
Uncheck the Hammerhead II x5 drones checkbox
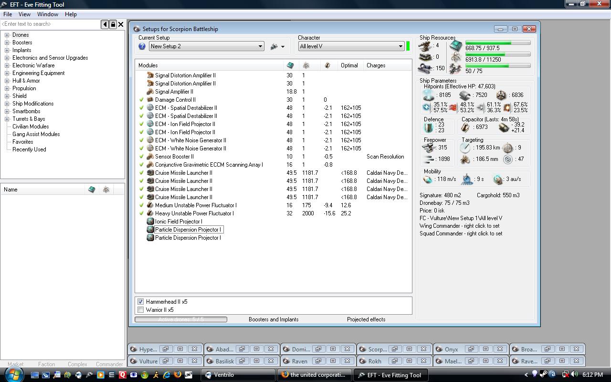pos(141,302)
